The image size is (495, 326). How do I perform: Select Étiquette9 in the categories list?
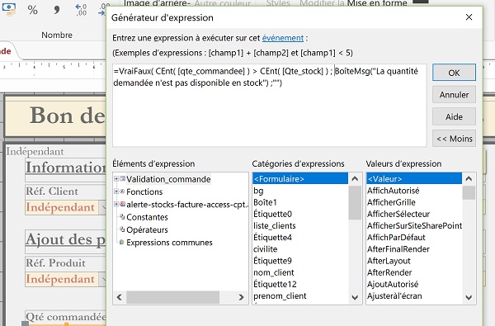coord(300,261)
